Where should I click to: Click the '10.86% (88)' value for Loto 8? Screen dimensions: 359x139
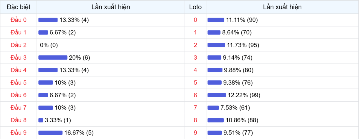pos(242,120)
